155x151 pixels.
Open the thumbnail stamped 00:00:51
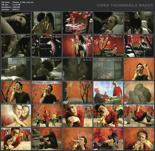(77, 46)
